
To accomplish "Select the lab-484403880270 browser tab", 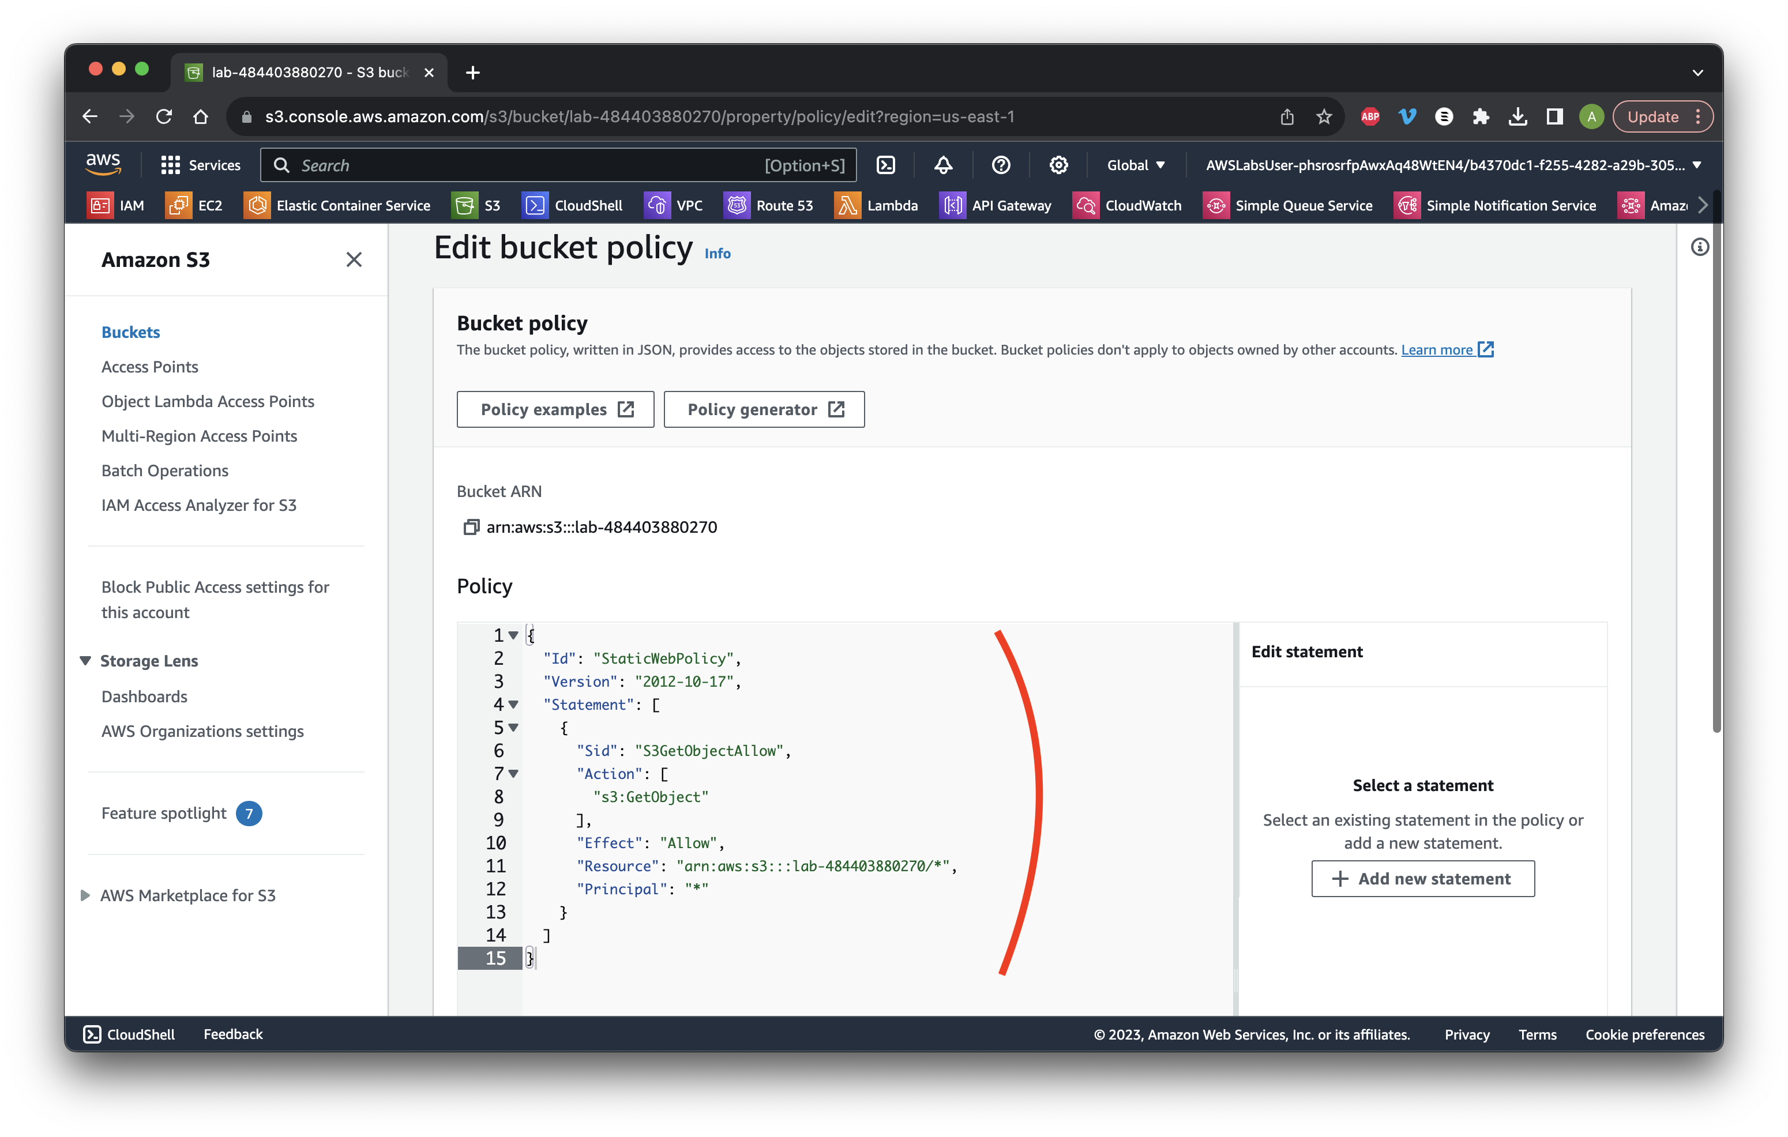I will point(309,73).
